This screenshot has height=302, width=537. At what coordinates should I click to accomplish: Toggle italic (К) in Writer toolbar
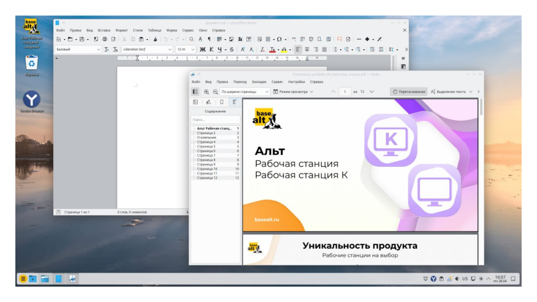[x=211, y=49]
